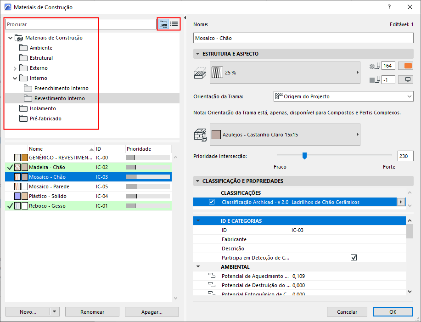Click surface brick wall icon
This screenshot has height=322, width=421.
[x=200, y=135]
